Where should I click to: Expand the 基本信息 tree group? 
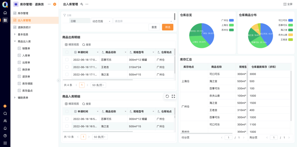[15, 34]
